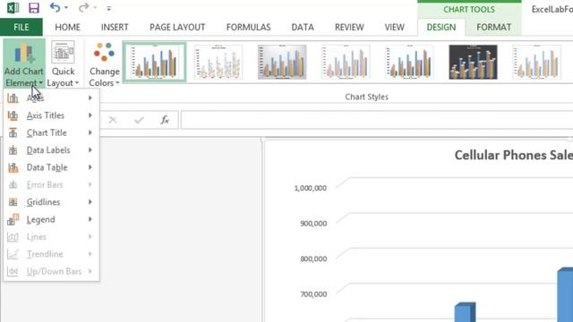Open the Gridlines submenu

pos(51,202)
